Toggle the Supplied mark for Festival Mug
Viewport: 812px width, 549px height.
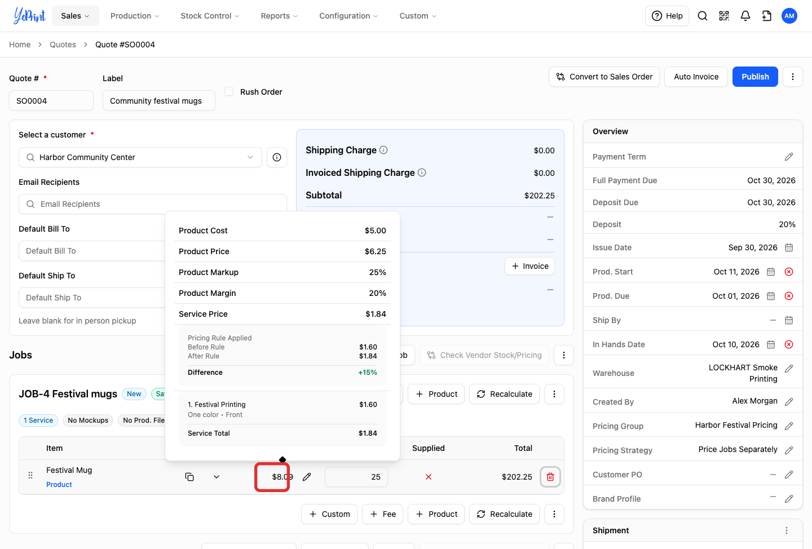(x=429, y=477)
